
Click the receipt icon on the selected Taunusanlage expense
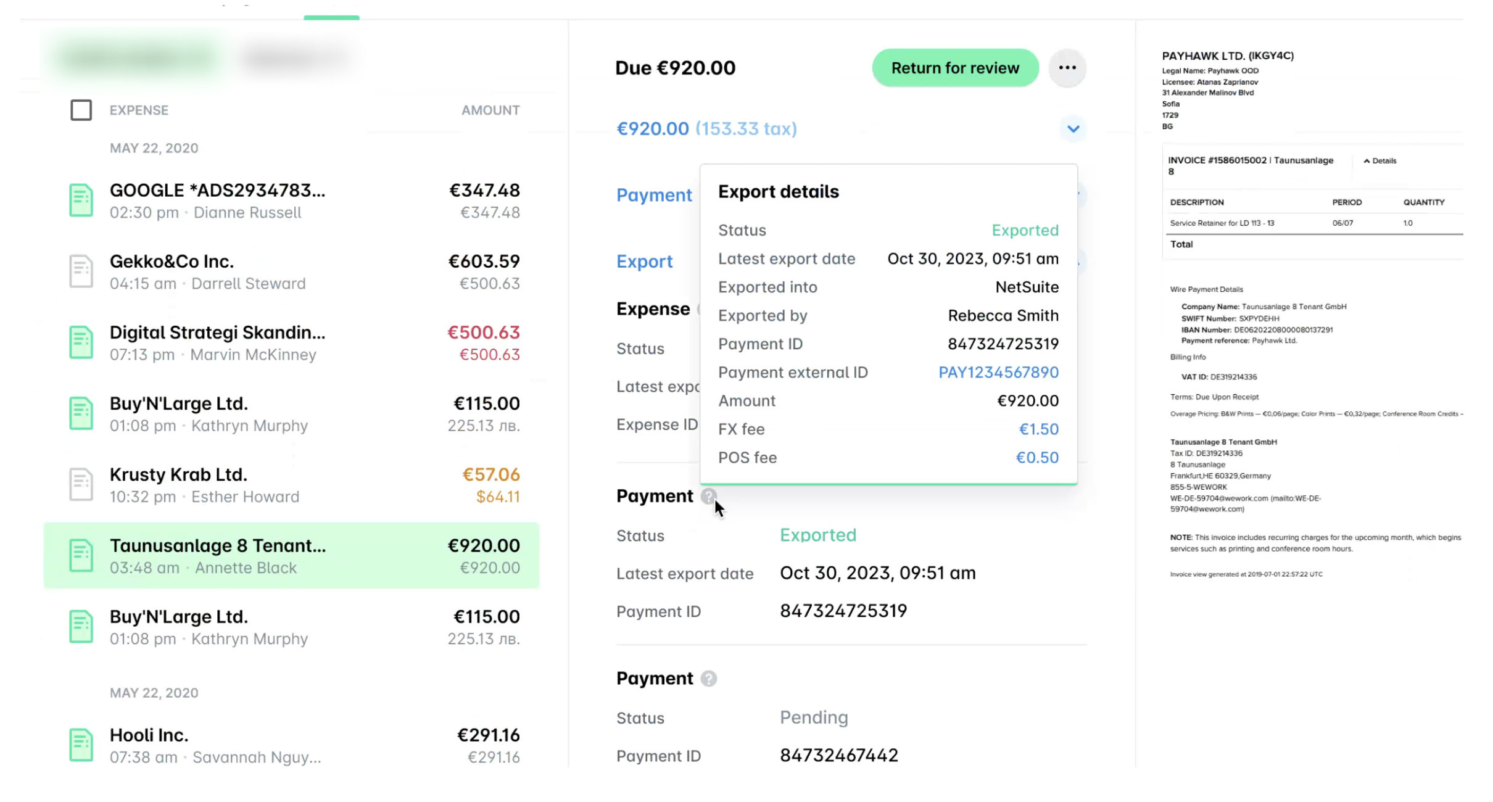pyautogui.click(x=81, y=555)
